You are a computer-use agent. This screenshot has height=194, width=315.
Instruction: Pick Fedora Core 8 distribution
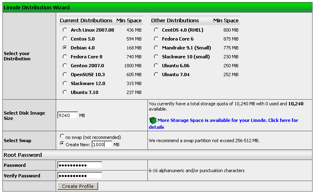click(x=65, y=57)
